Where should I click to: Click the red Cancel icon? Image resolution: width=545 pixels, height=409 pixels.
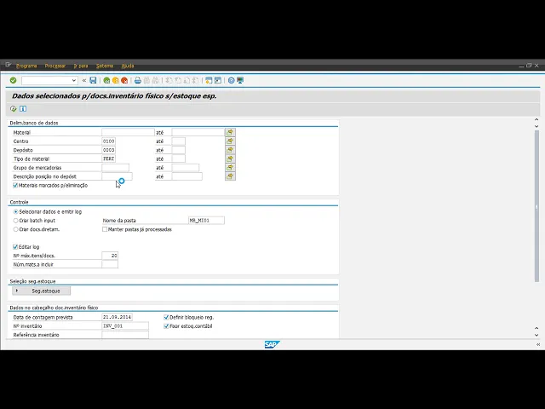coord(124,80)
